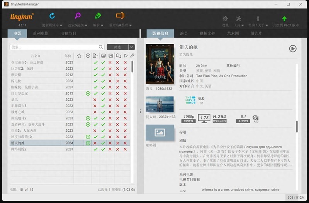Click the magnifier icon in search field

point(101,47)
